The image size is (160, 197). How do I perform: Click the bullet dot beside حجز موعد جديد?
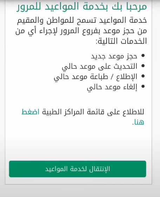point(143,56)
